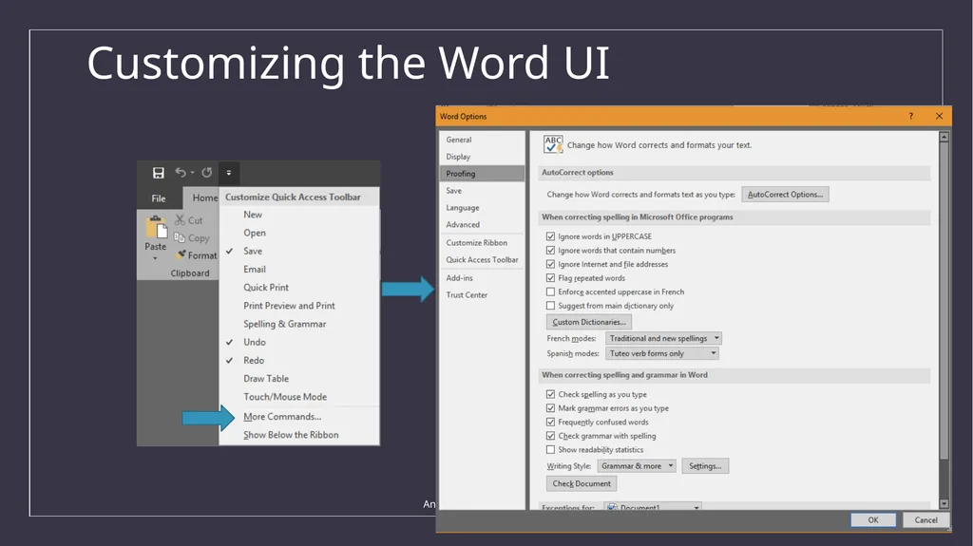Click the Format Painter brush icon
The image size is (973, 546).
click(x=181, y=254)
